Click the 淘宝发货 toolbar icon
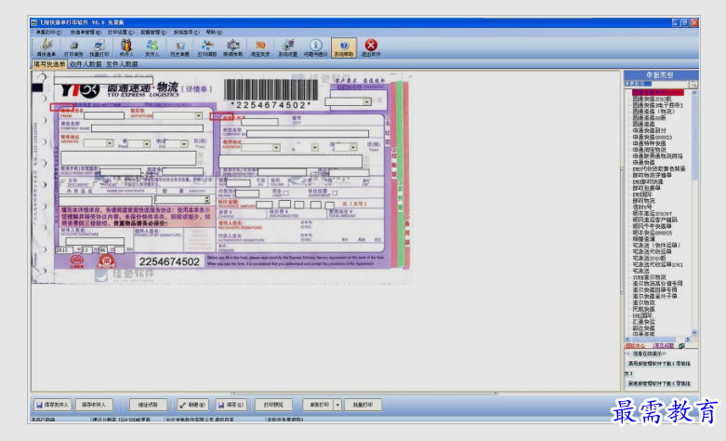The width and height of the screenshot is (726, 441). click(x=260, y=47)
